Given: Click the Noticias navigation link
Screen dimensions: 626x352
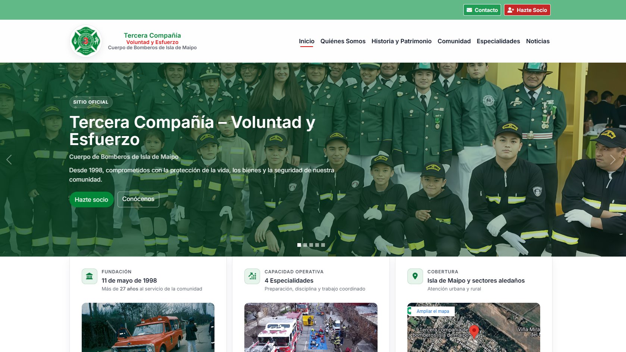Looking at the screenshot, I should pos(538,41).
